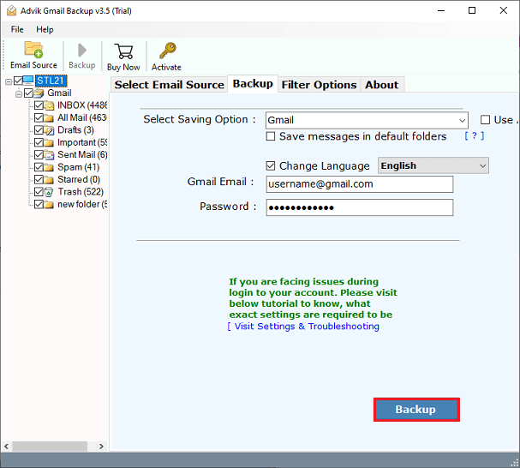Select the Trash (522) tree row
The width and height of the screenshot is (520, 468).
tap(81, 192)
